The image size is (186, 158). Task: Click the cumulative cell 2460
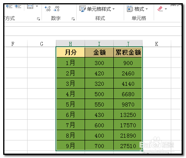tap(128, 73)
